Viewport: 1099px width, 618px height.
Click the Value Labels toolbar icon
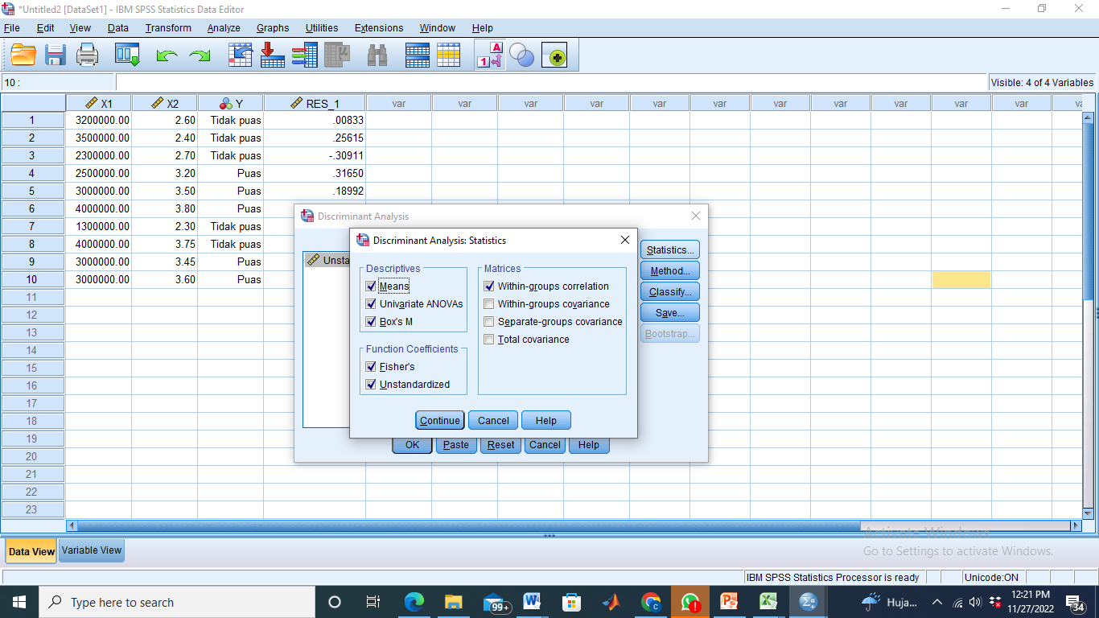point(491,55)
